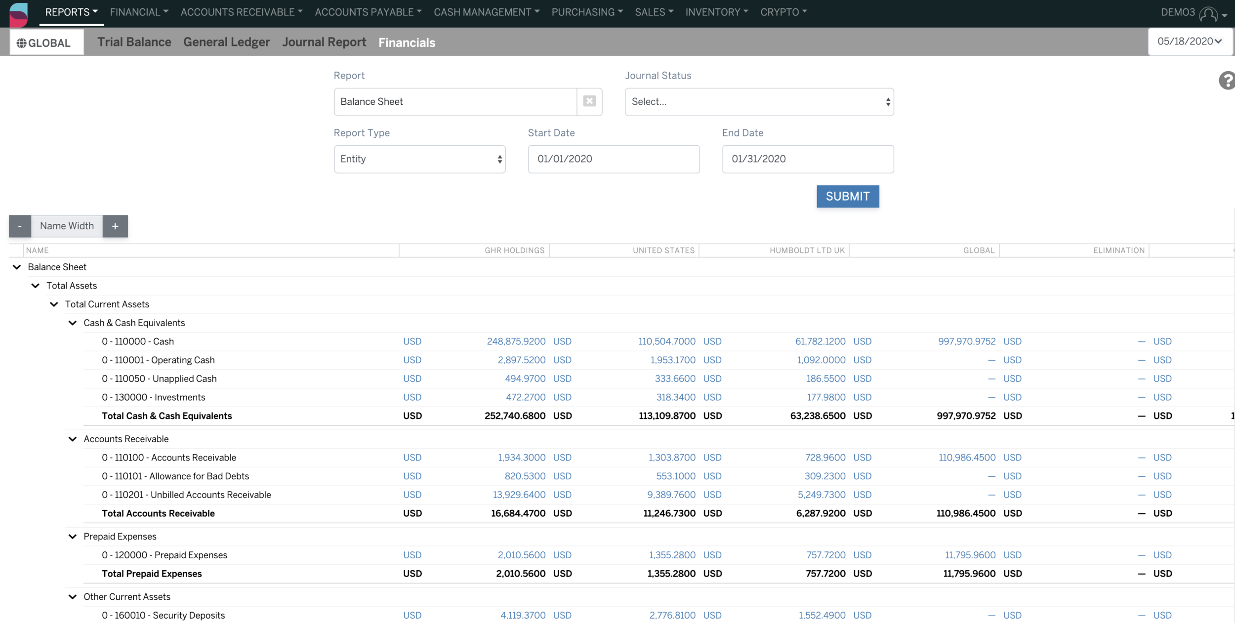
Task: Switch to Trial Balance tab
Action: (x=134, y=42)
